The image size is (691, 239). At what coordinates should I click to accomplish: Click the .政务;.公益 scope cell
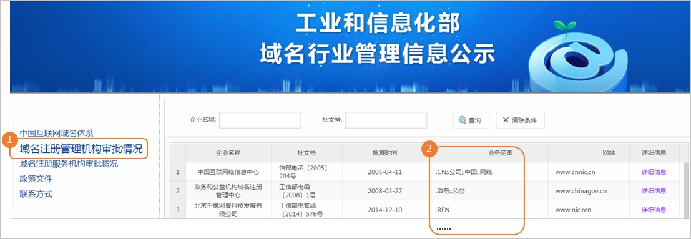[488, 191]
